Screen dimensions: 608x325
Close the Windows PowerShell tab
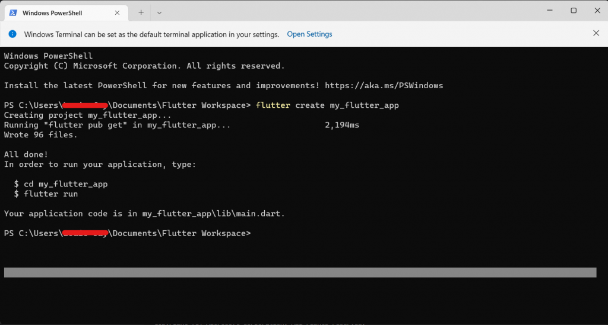pos(117,13)
